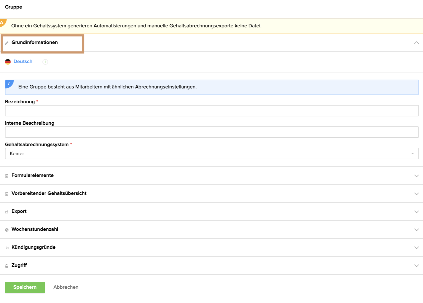423x303 pixels.
Task: Click the green Speichern button
Action: point(25,287)
